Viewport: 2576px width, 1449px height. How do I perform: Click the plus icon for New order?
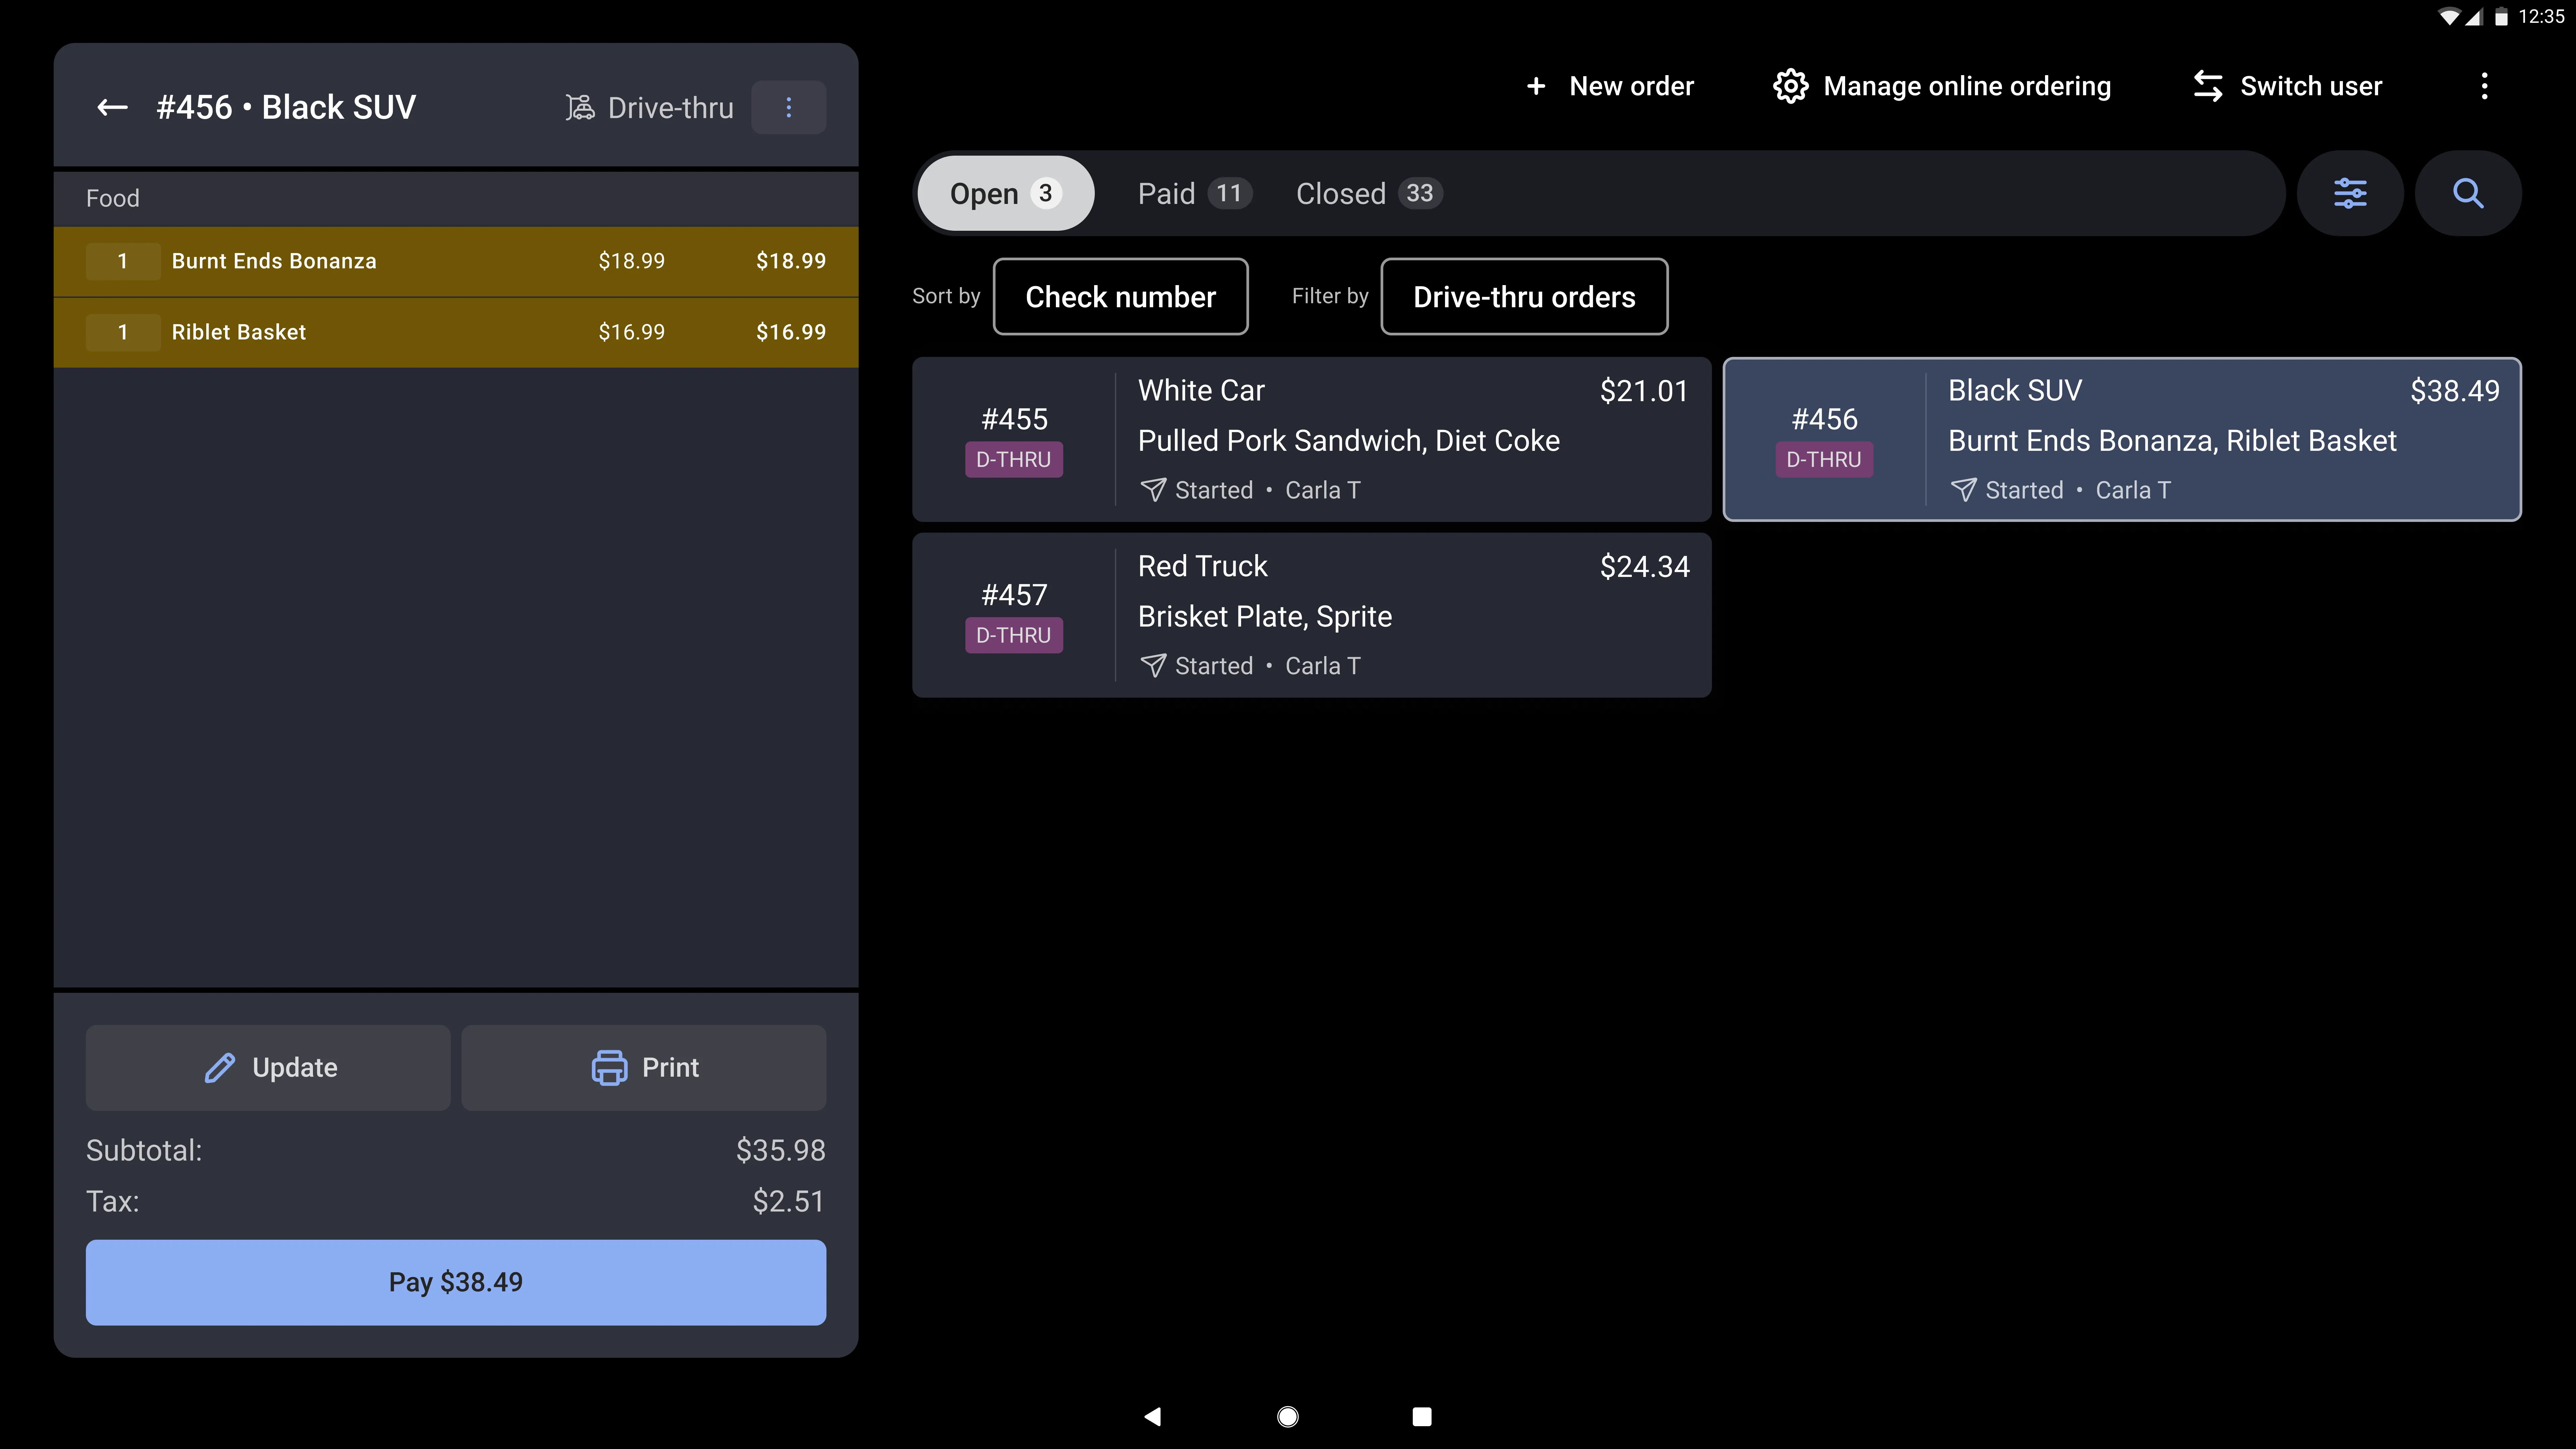tap(1536, 86)
